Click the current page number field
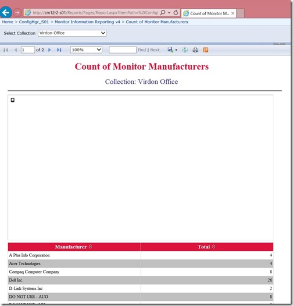 [x=28, y=50]
